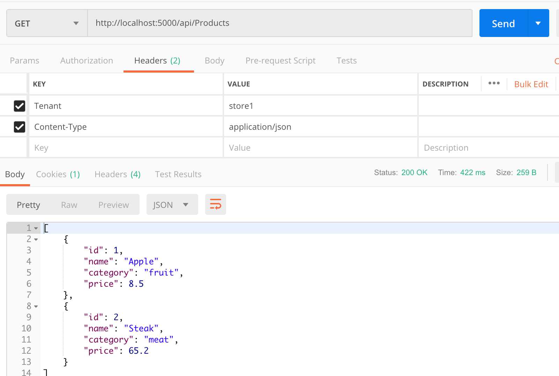
Task: Open the request Body tab
Action: (215, 61)
